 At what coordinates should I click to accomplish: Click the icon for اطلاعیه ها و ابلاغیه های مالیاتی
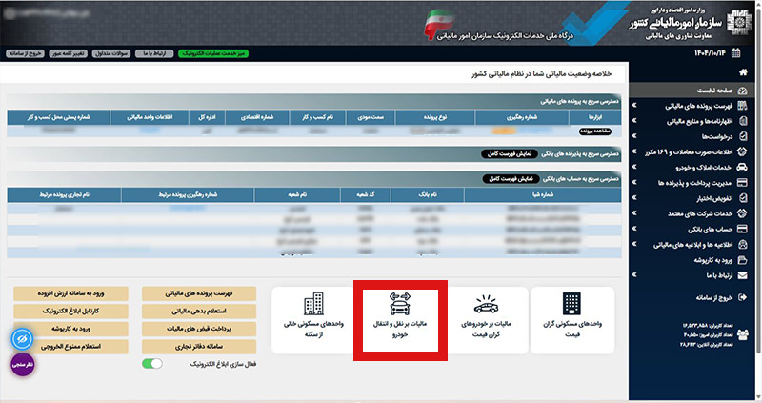pos(743,245)
